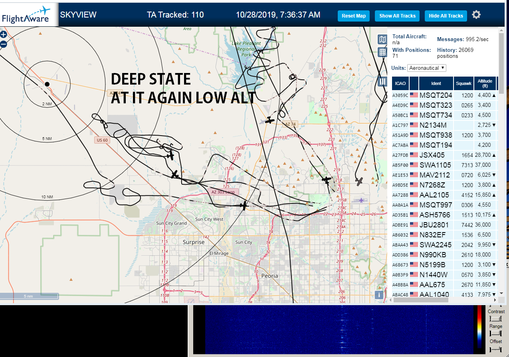The width and height of the screenshot is (509, 357).
Task: Select the MAV2112 aircraft row
Action: click(x=444, y=175)
